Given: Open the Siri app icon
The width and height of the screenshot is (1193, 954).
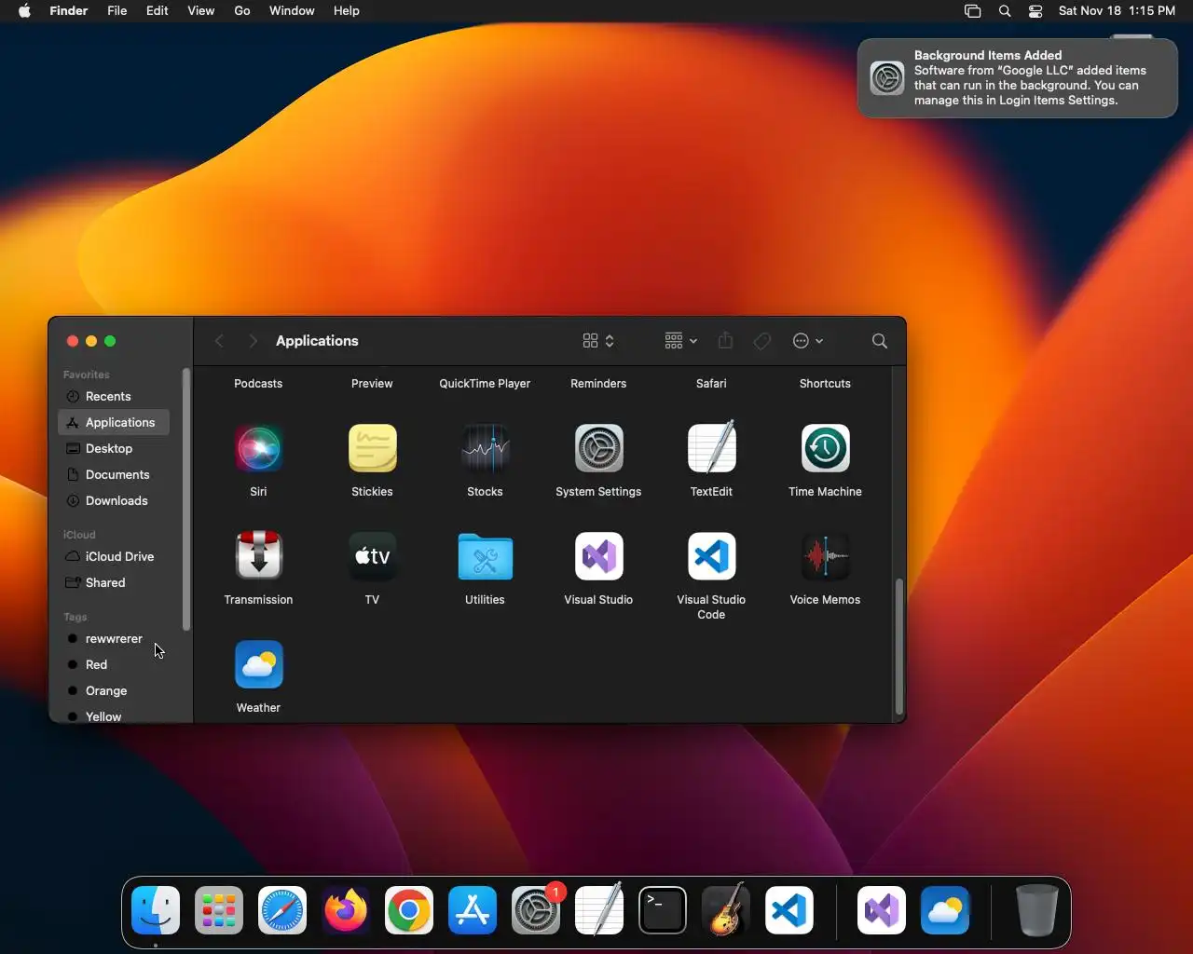Looking at the screenshot, I should pos(258,449).
